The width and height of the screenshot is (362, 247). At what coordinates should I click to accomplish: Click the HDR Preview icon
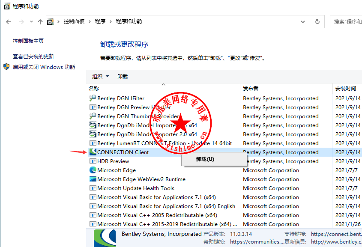click(93, 161)
